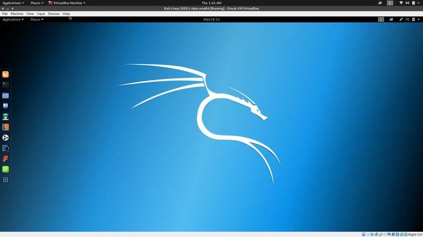Open the VirtualBox View menu
The image size is (423, 237).
(30, 14)
